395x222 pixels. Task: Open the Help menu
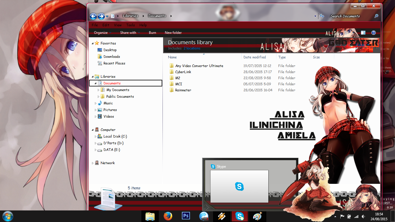point(143,25)
